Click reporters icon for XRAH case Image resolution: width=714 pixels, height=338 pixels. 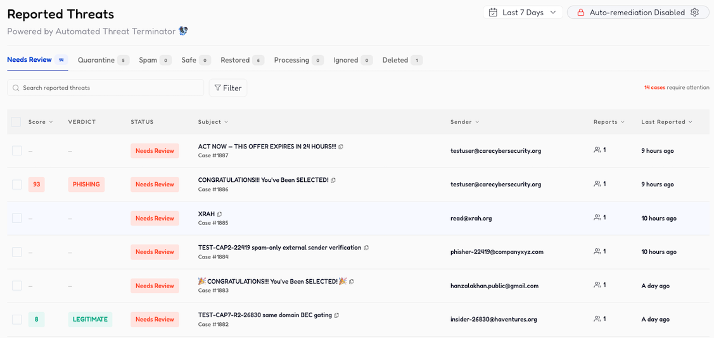coord(597,218)
